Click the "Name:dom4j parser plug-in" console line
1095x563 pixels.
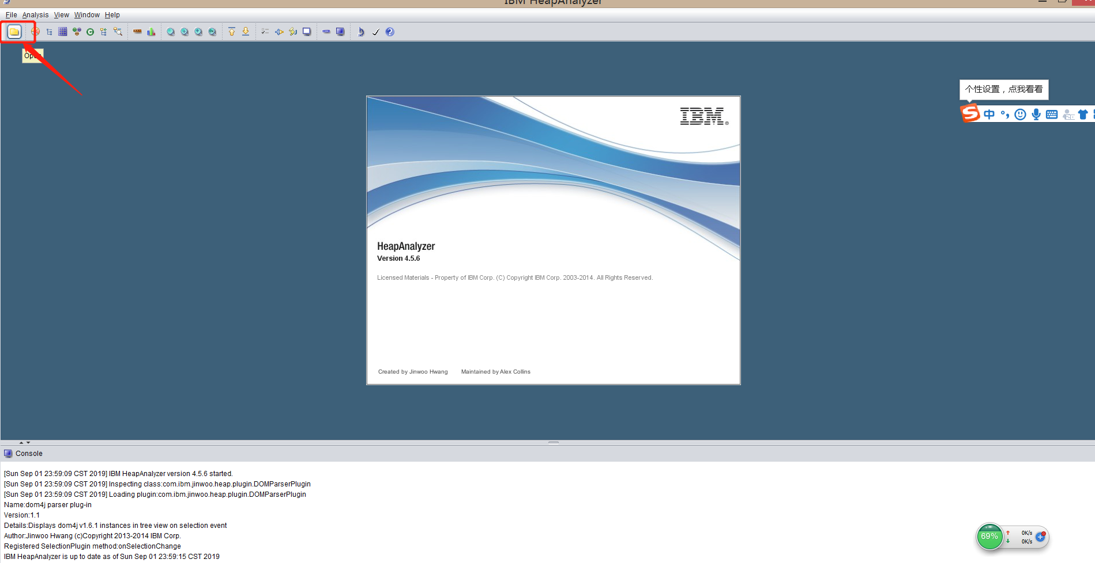coord(48,505)
